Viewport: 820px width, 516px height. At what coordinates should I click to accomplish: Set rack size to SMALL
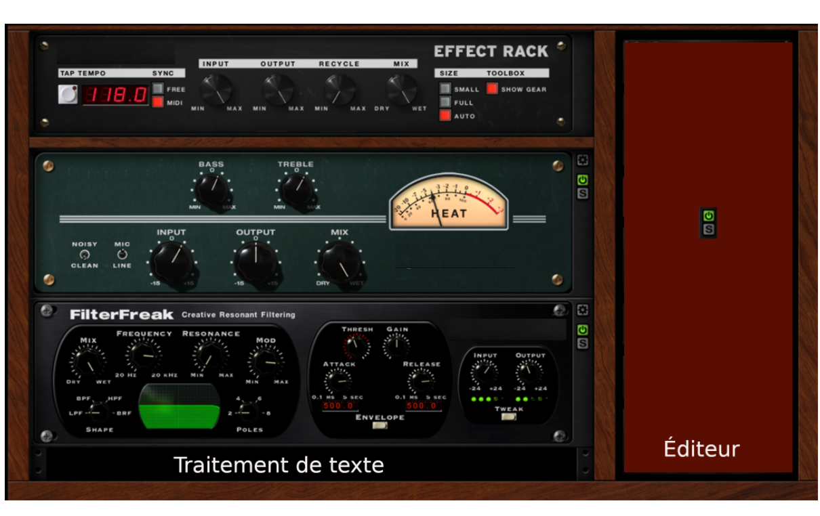coord(445,89)
